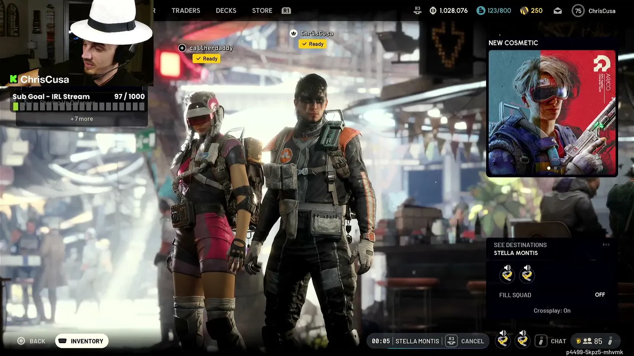The image size is (634, 356).
Task: Click the touchpad prompt icon beside Chat
Action: [541, 341]
